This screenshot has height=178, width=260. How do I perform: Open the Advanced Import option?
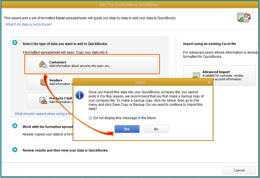click(219, 75)
